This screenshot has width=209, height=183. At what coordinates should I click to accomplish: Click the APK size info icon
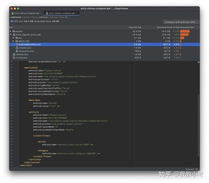(x=12, y=21)
